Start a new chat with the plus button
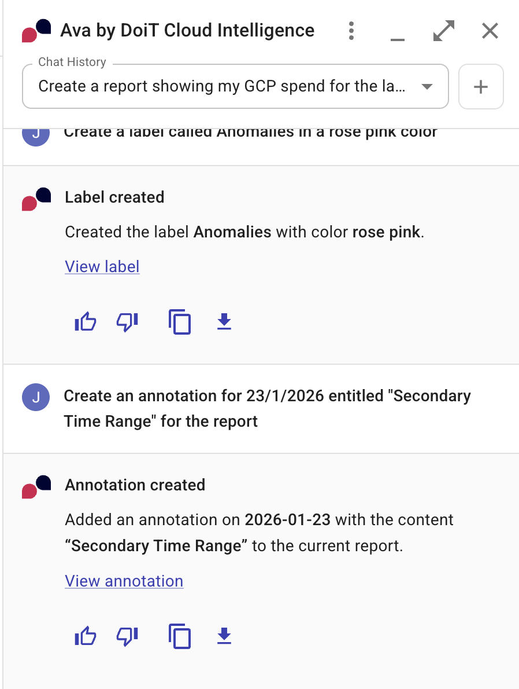Screen dimensions: 519x689 click(x=481, y=86)
